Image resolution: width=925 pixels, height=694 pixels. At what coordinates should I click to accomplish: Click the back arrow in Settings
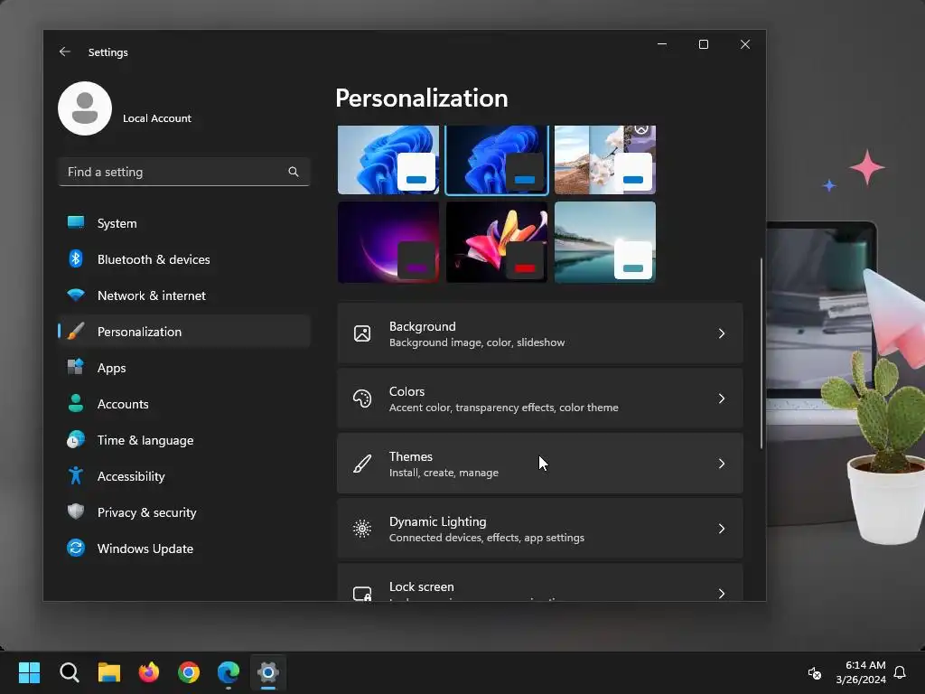pyautogui.click(x=65, y=52)
